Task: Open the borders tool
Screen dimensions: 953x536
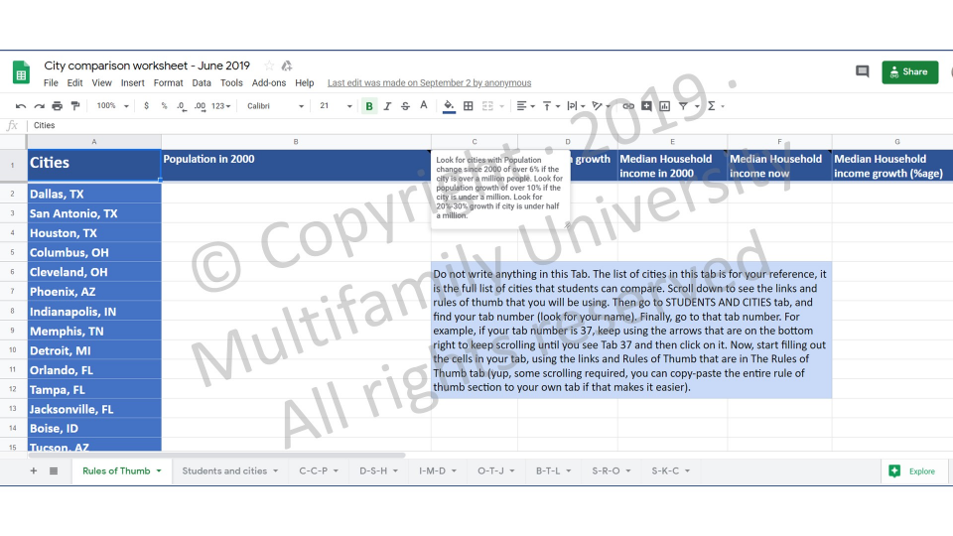Action: pos(468,106)
